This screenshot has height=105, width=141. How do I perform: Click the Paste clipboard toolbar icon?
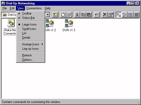[89, 14]
